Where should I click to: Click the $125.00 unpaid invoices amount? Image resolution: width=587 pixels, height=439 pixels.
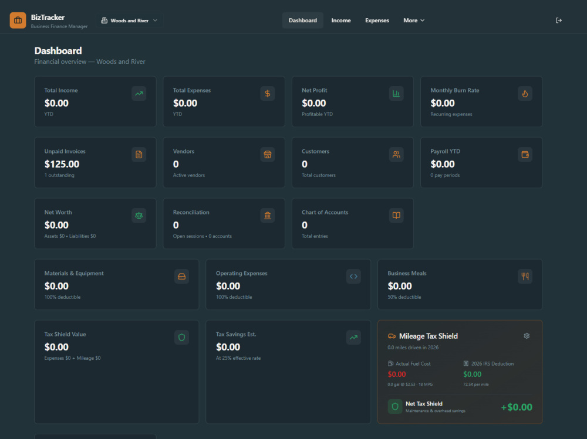point(62,164)
